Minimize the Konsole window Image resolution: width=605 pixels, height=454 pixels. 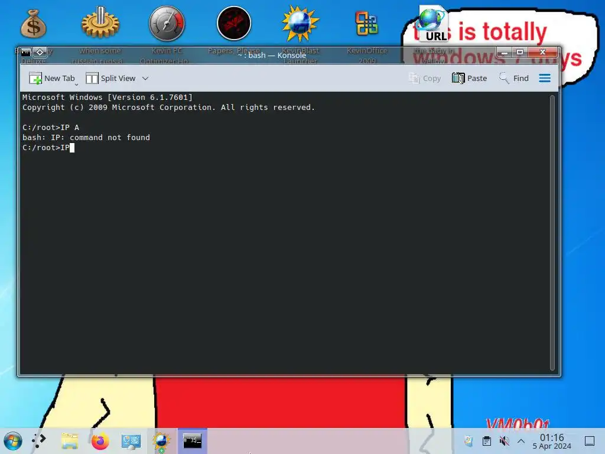pyautogui.click(x=505, y=52)
